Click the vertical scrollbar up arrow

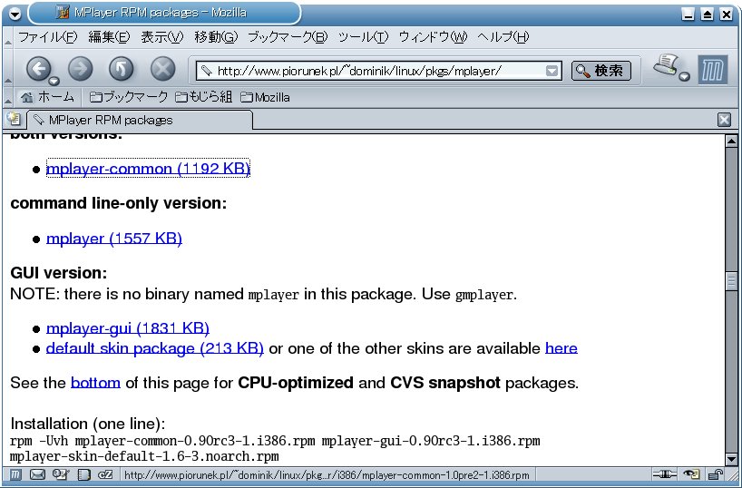(731, 141)
